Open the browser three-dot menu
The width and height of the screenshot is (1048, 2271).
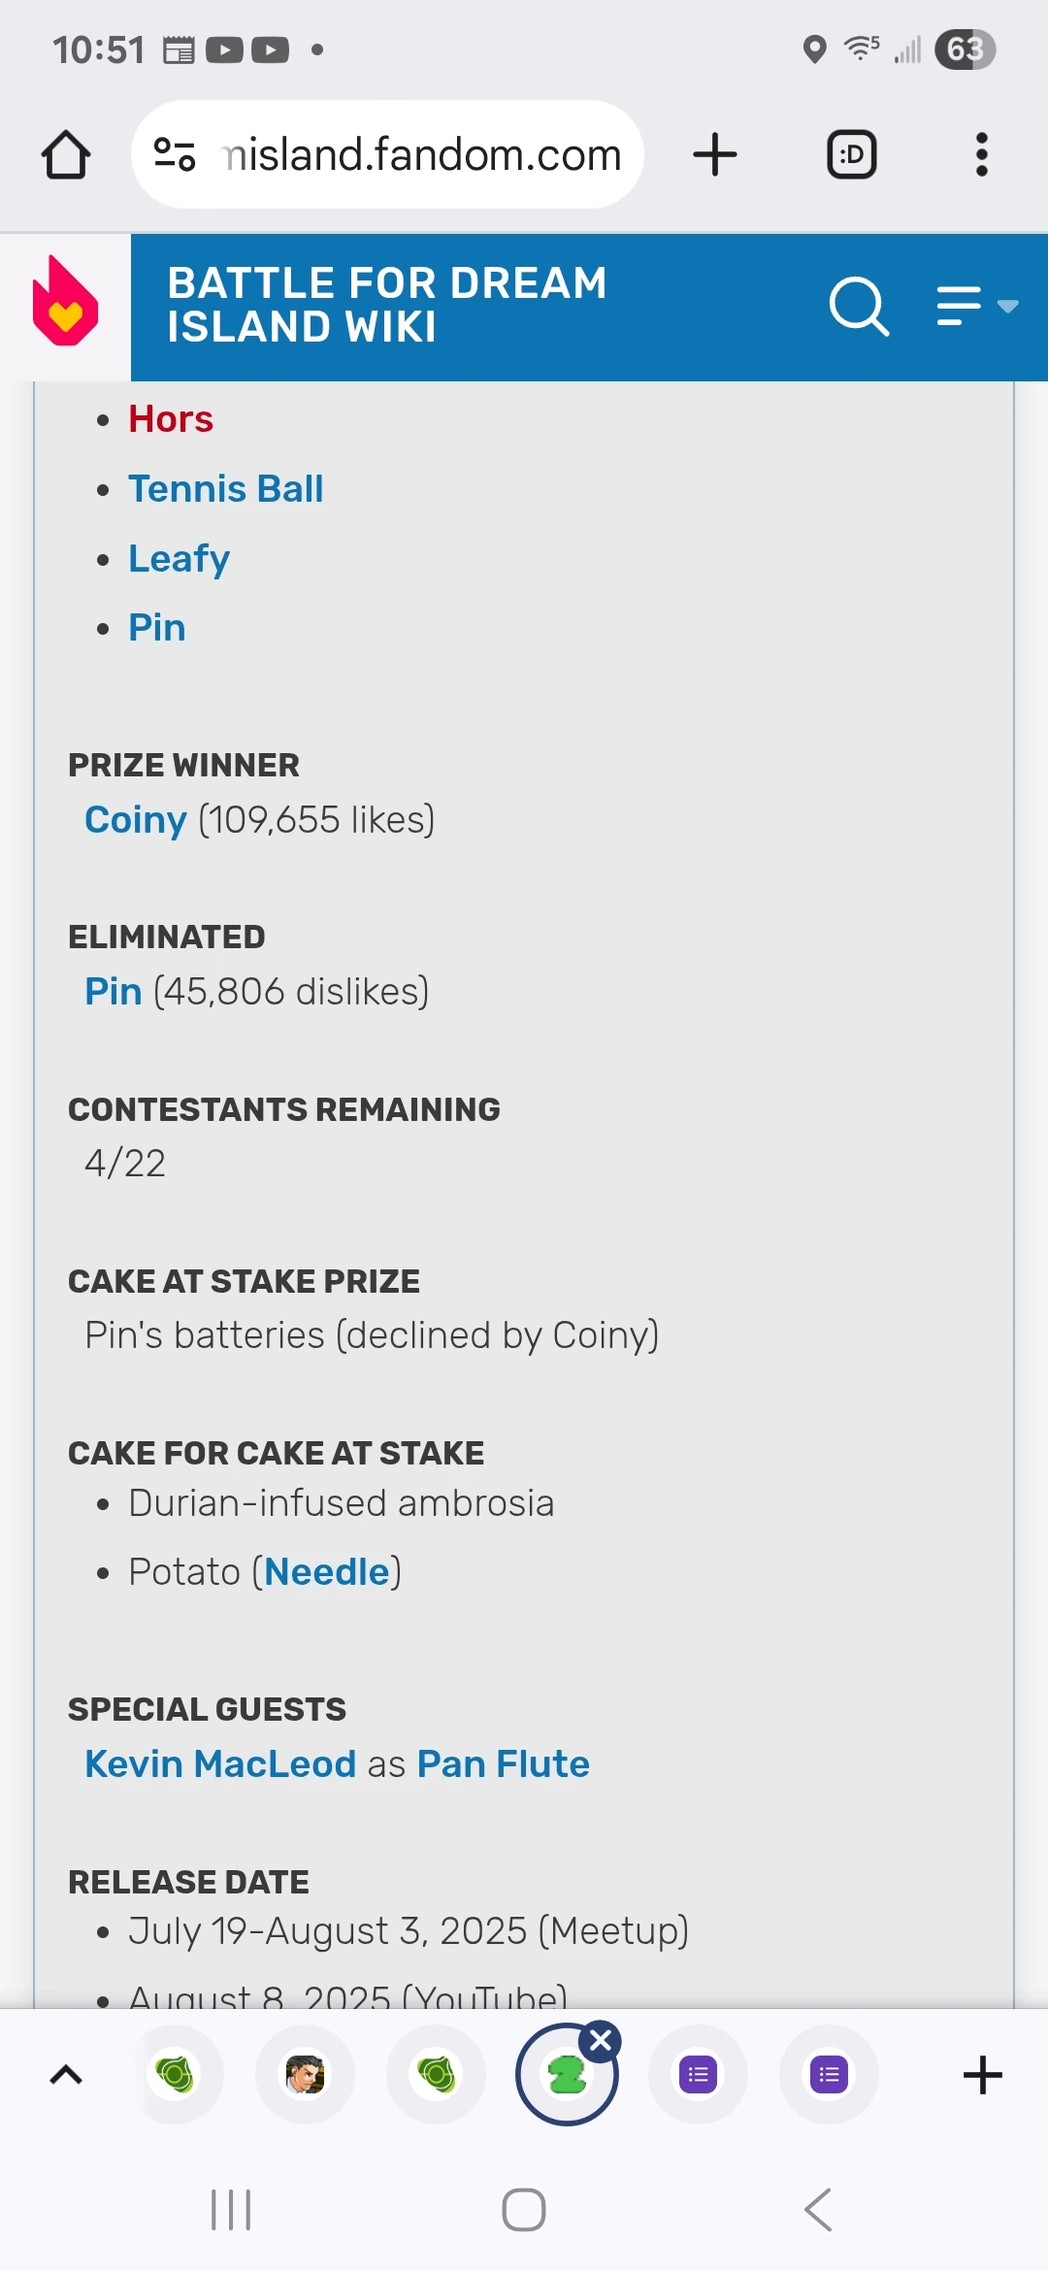click(981, 155)
